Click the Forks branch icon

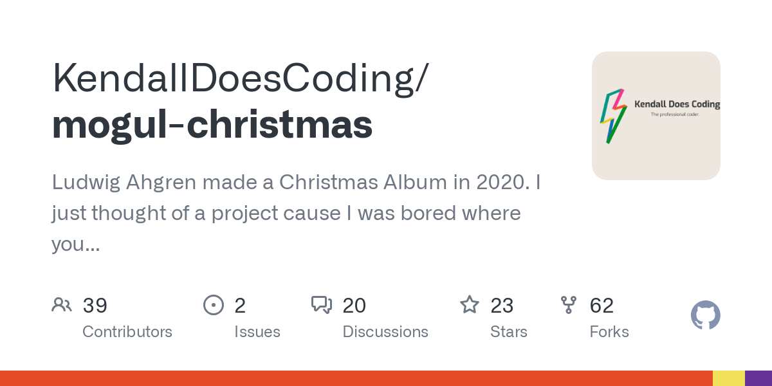coord(569,304)
